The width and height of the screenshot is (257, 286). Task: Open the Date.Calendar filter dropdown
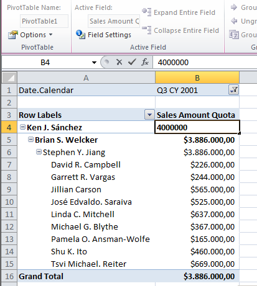233,90
